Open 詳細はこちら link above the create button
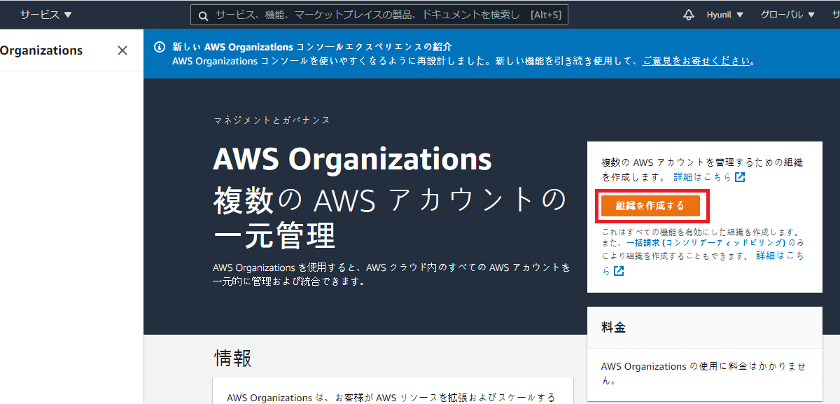The height and width of the screenshot is (404, 840). pyautogui.click(x=702, y=177)
